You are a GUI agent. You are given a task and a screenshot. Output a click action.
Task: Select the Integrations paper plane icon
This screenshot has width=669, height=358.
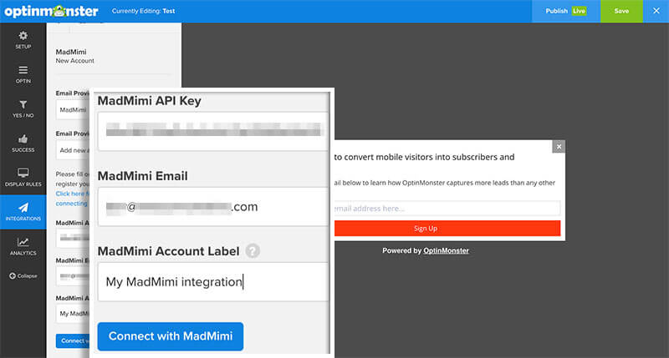pos(23,208)
